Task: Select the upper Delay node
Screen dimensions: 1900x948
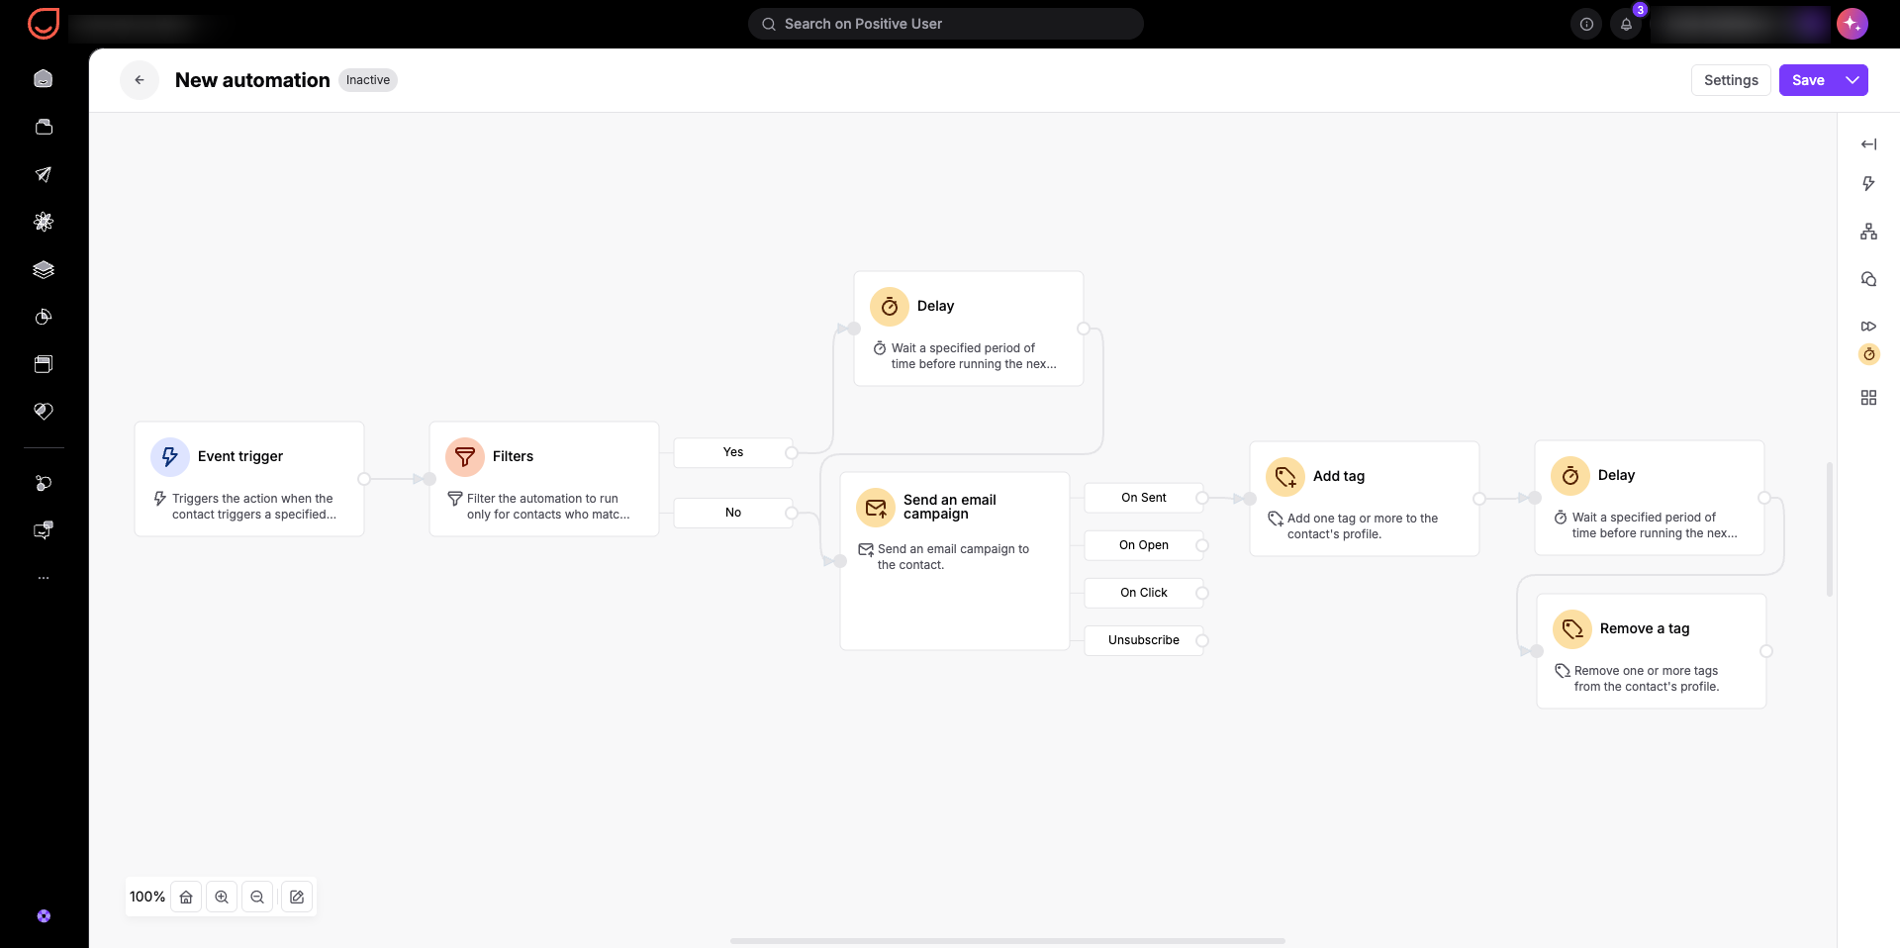Action: (x=969, y=329)
